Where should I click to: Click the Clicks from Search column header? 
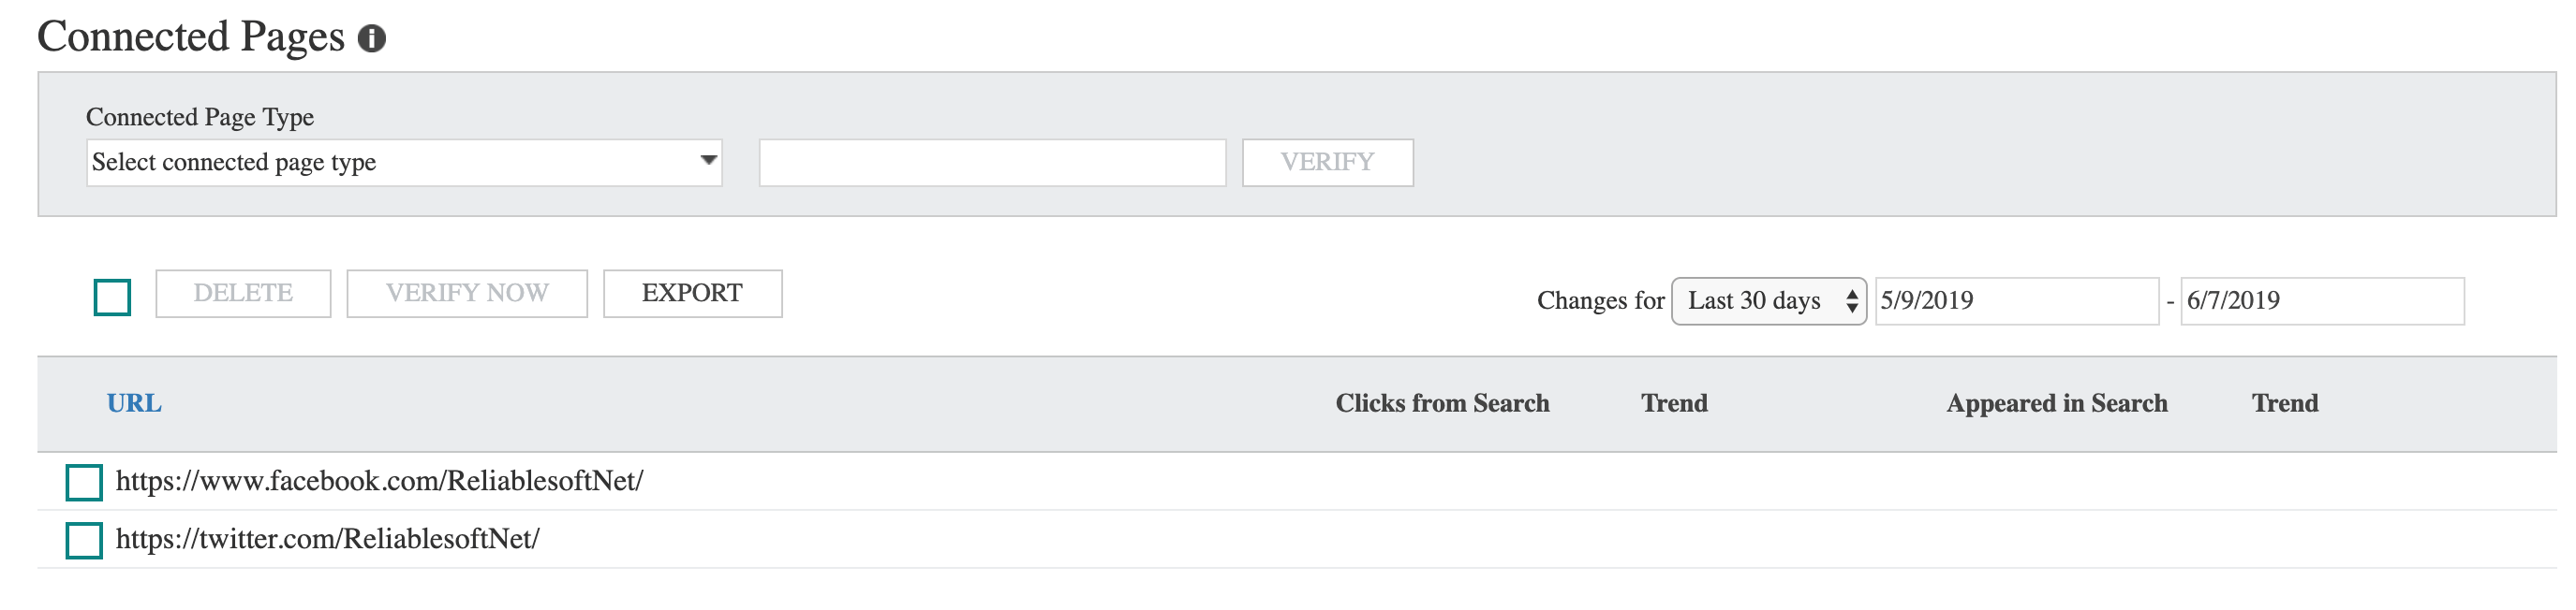[1442, 403]
